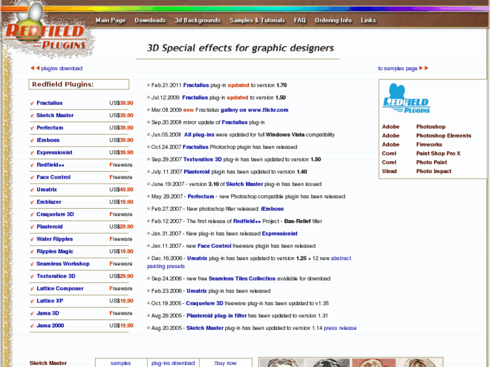490x367 pixels.
Task: Open Craquelure 3D in the plugins list
Action: pos(55,214)
